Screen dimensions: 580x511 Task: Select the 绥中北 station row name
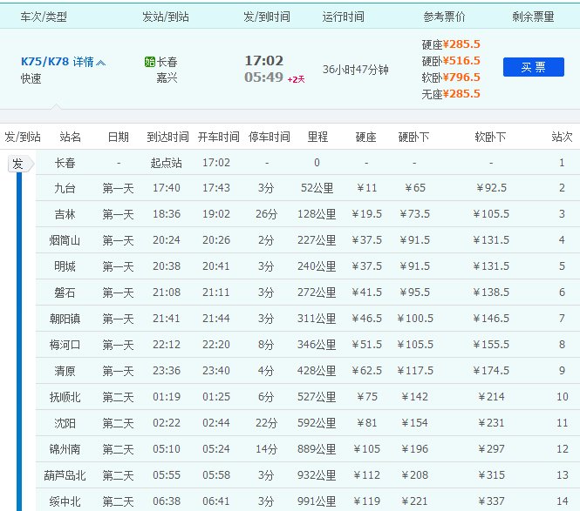pos(65,501)
